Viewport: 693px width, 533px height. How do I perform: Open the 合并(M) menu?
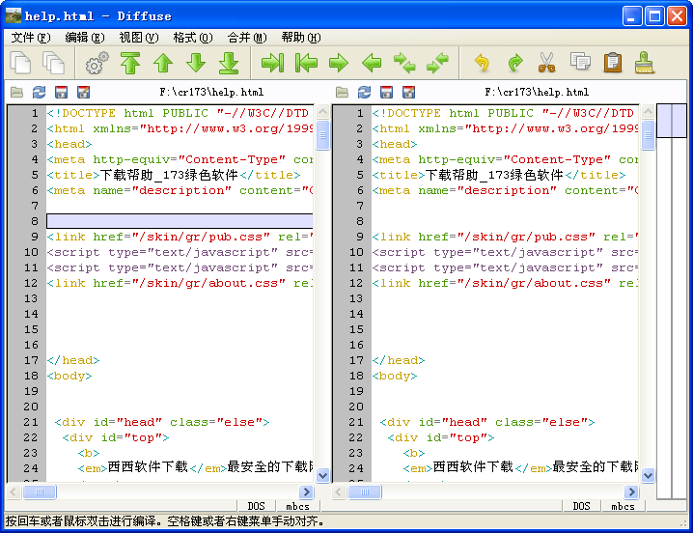pos(246,38)
